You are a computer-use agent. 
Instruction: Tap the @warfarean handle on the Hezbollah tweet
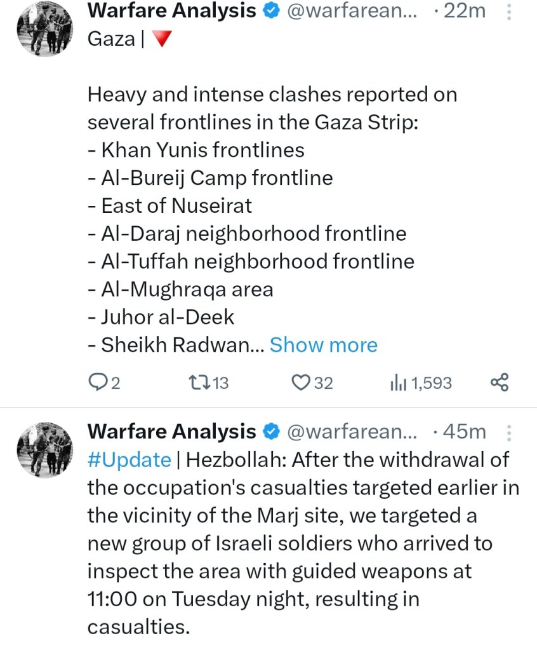click(x=353, y=432)
